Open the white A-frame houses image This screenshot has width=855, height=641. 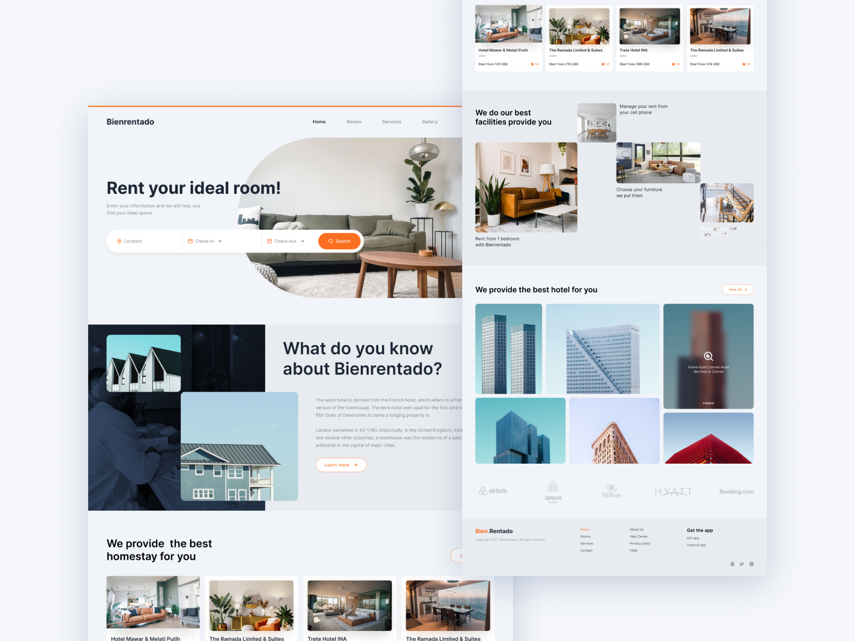(144, 363)
